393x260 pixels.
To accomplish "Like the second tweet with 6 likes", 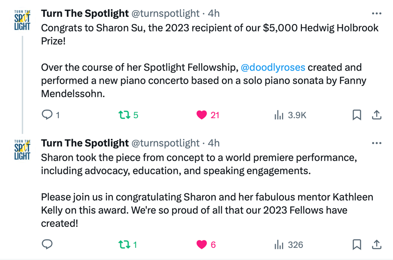I will 201,244.
